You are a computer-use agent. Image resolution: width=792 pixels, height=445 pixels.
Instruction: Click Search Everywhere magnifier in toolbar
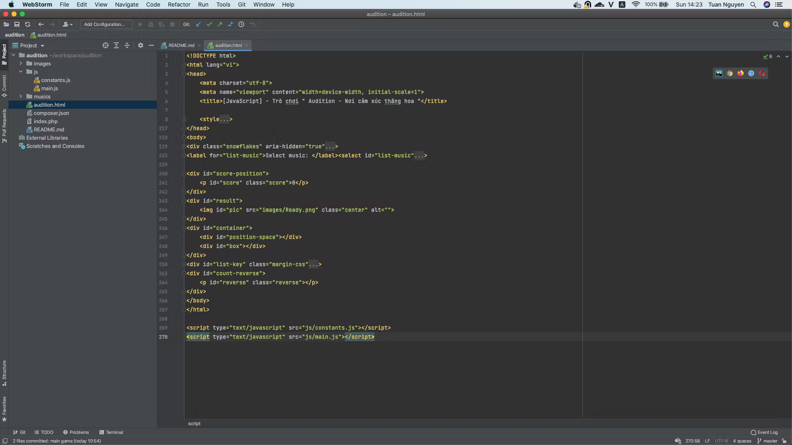click(775, 24)
